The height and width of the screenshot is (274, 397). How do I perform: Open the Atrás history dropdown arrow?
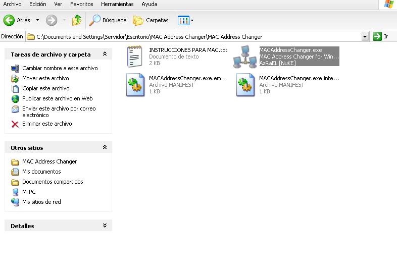[x=37, y=20]
